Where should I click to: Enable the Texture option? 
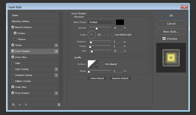click(15, 39)
